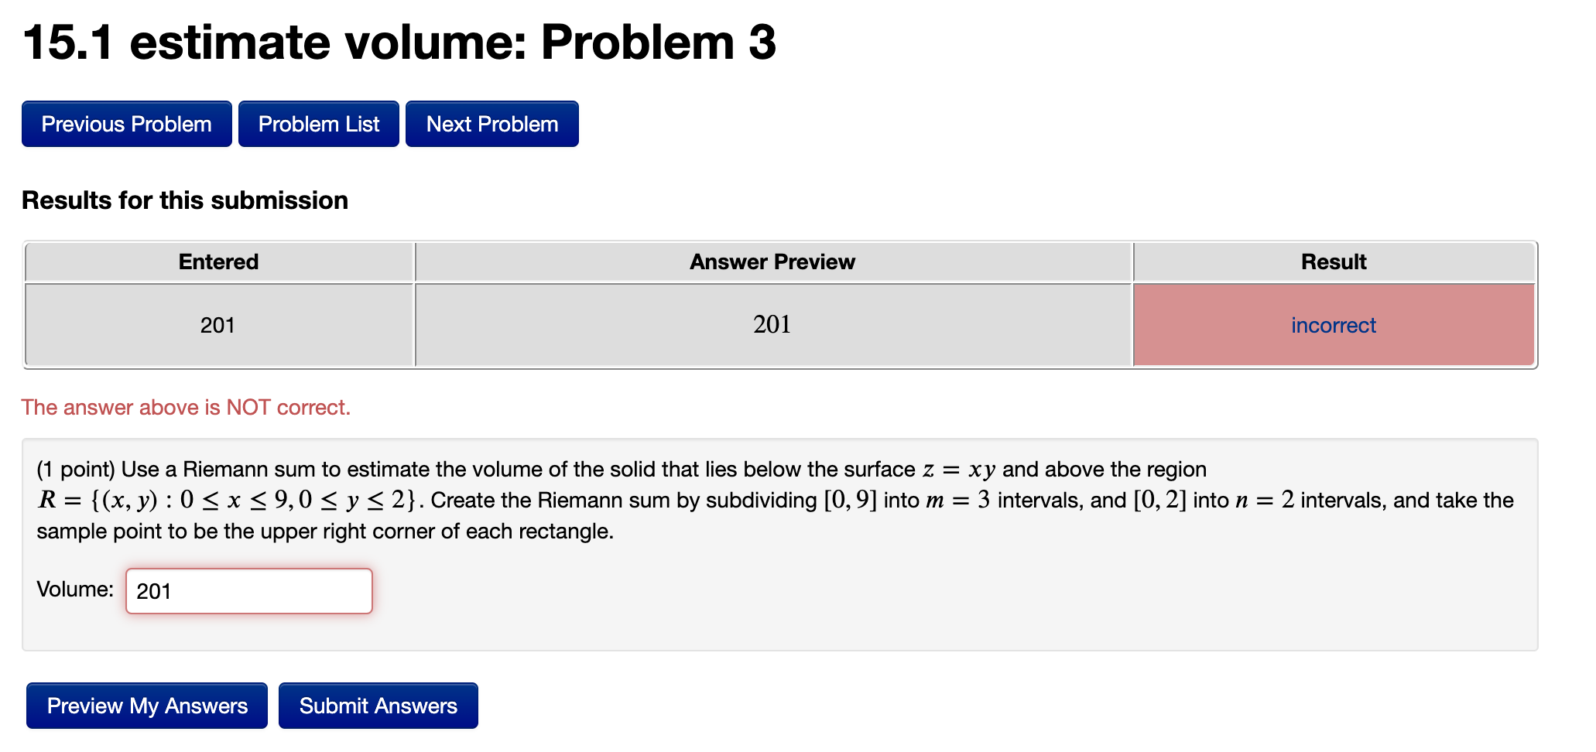1596x752 pixels.
Task: Click the NOT correct warning message
Action: pyautogui.click(x=187, y=407)
